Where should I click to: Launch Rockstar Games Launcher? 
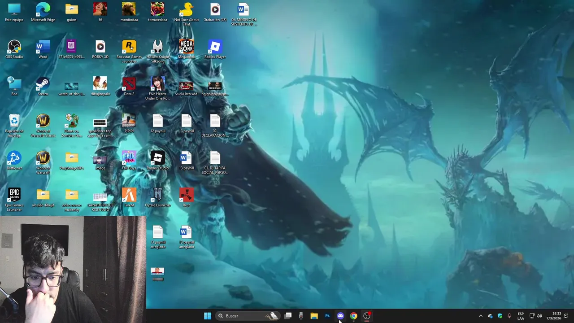(129, 51)
